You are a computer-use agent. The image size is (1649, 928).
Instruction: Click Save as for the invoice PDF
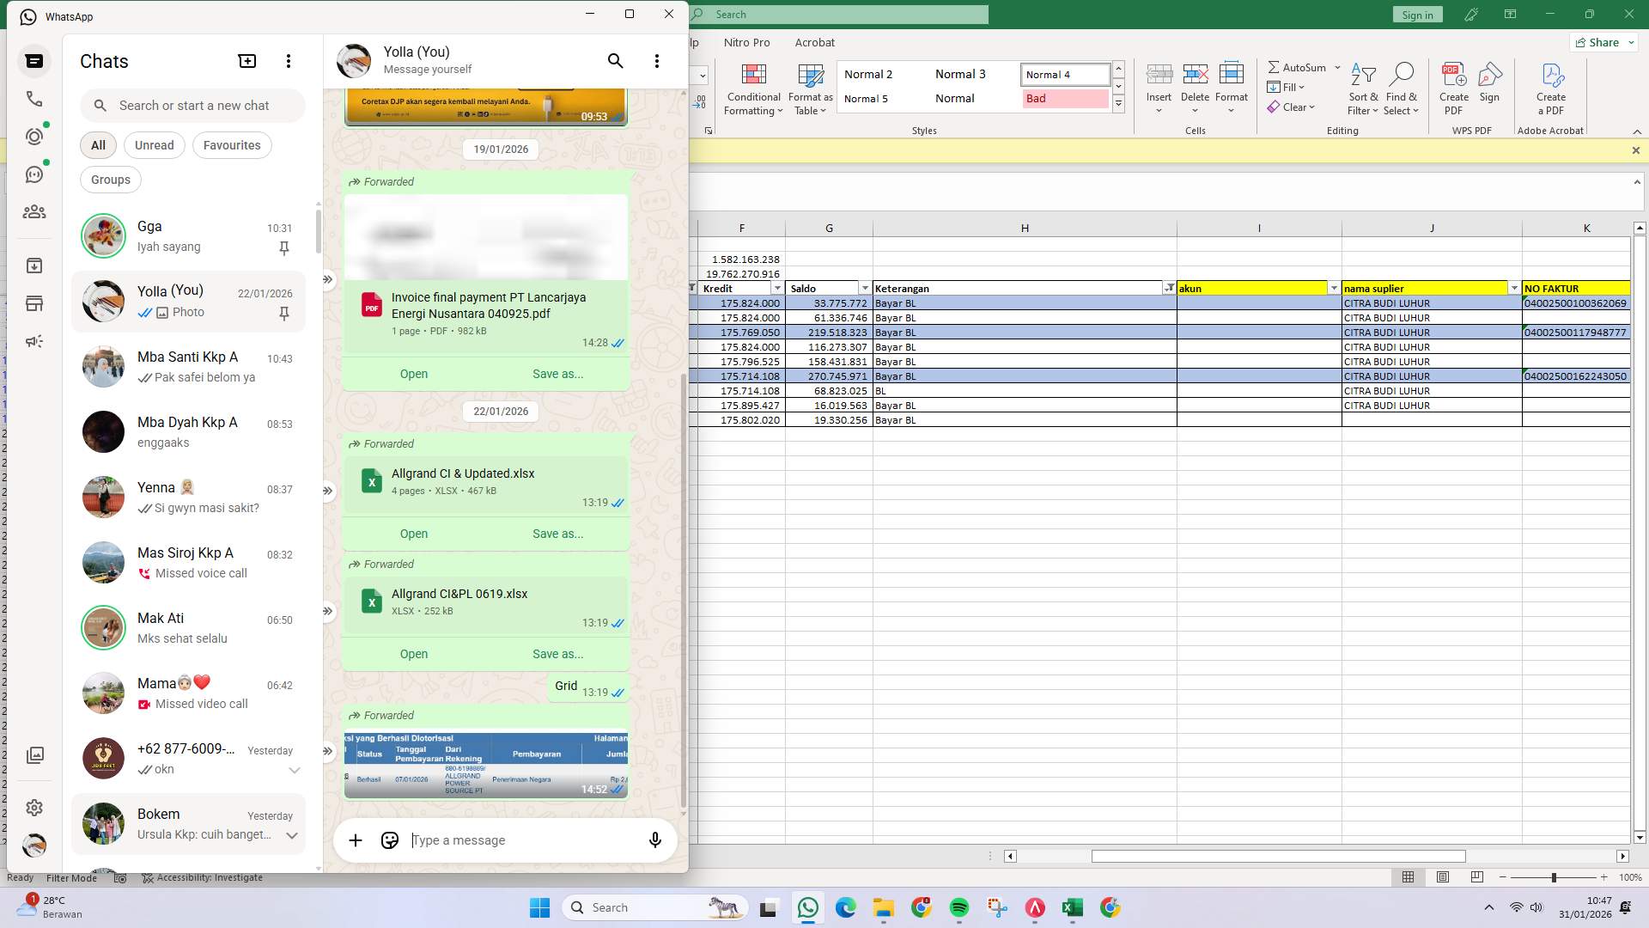(x=557, y=373)
